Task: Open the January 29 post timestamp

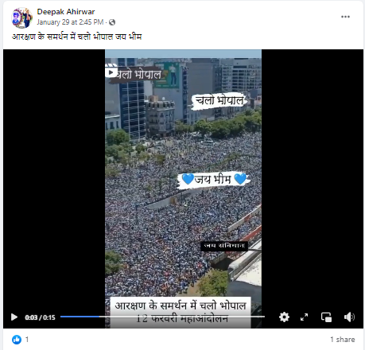Action: [70, 22]
